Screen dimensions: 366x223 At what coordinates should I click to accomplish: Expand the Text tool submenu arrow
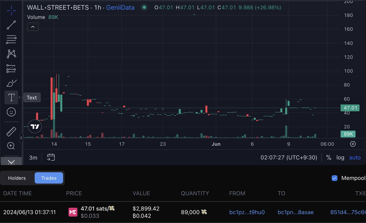pyautogui.click(x=20, y=97)
